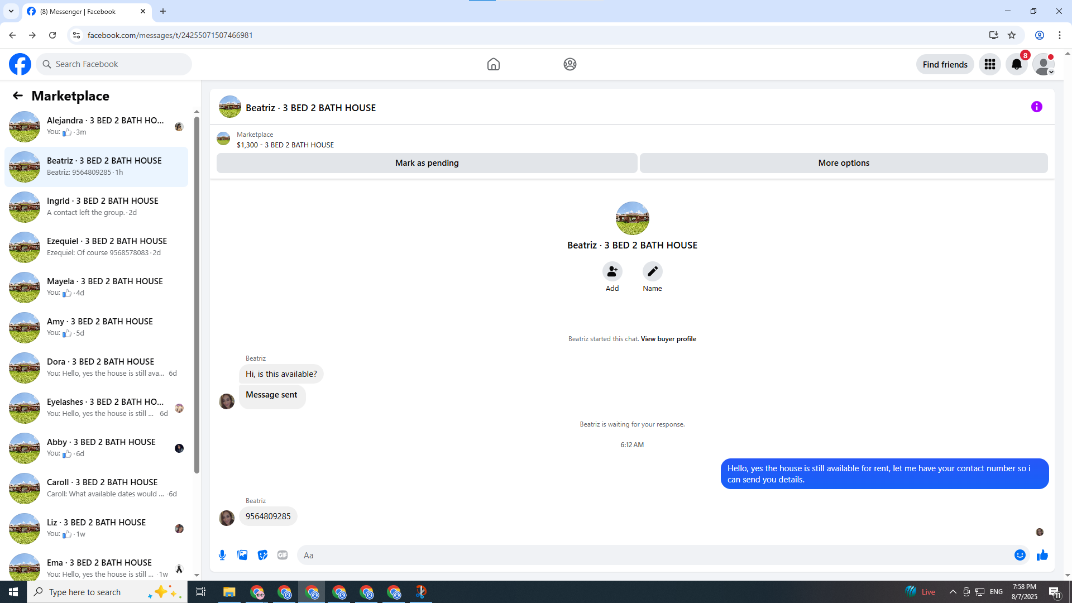This screenshot has width=1072, height=603.
Task: Open the Chrome three-dot menu
Action: [x=1060, y=35]
